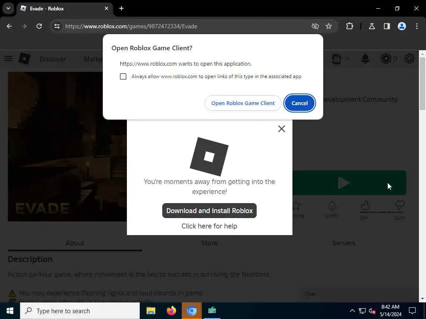The image size is (426, 319).
Task: Go back with browser back arrow
Action: point(9,26)
